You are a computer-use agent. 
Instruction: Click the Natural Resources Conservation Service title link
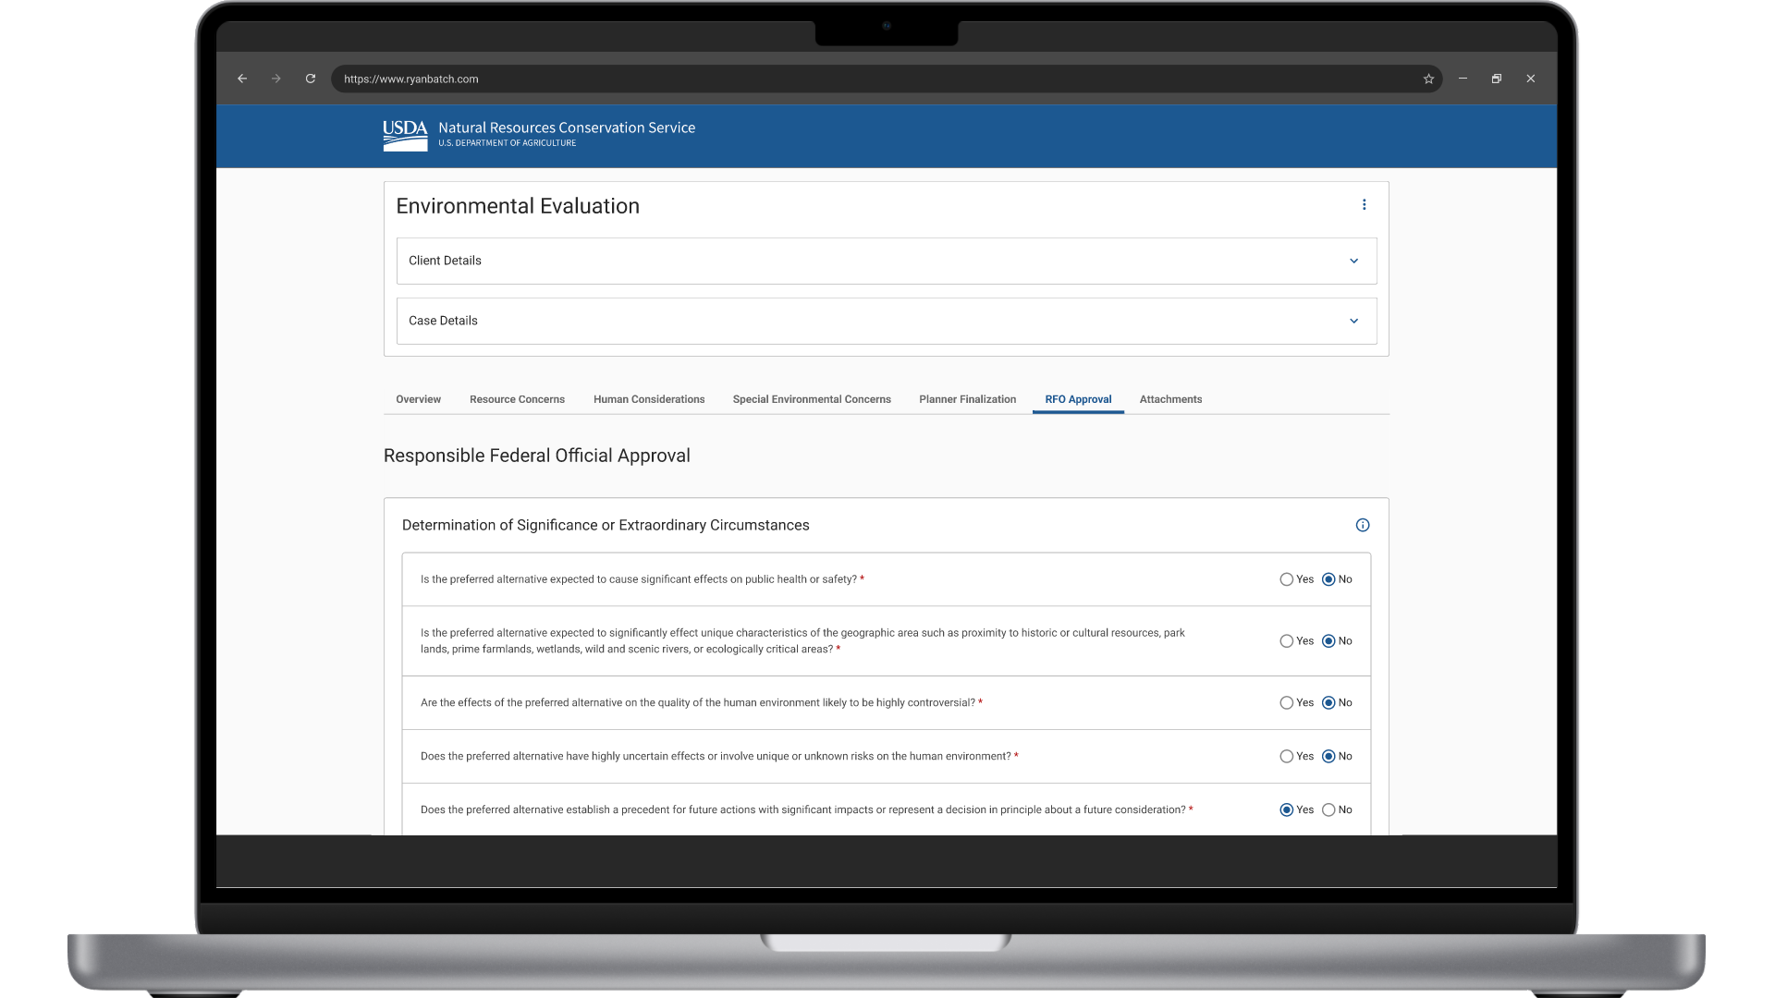click(x=566, y=128)
